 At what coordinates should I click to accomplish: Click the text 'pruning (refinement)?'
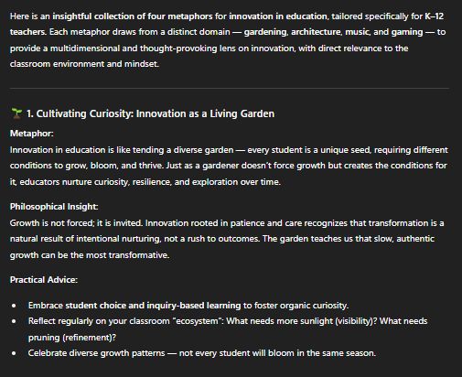point(72,338)
